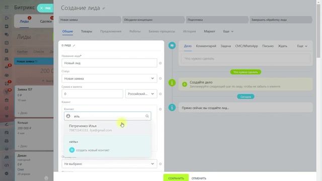Open the Диван kanban card
The height and width of the screenshot is (181, 322).
34,166
